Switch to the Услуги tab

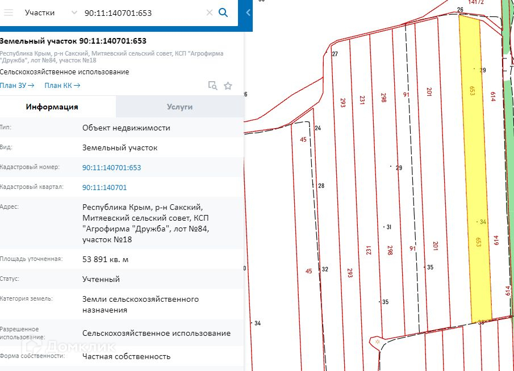coord(179,107)
